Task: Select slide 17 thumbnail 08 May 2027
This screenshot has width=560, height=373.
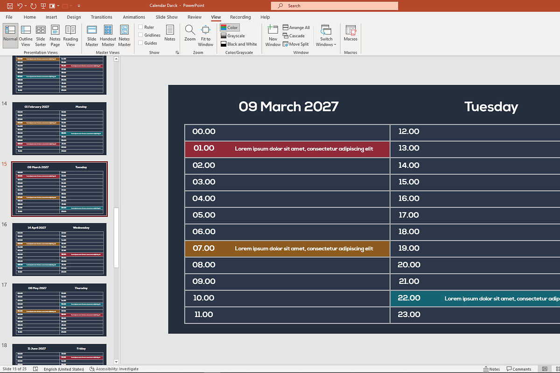Action: tap(59, 310)
